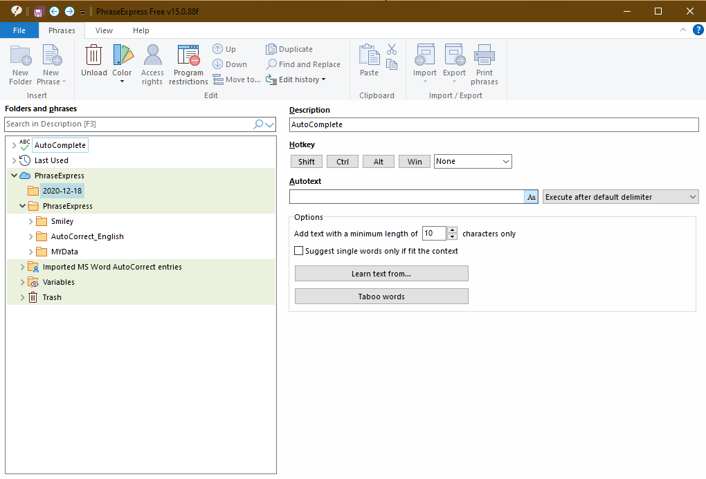Increase minimum length with up stepper

[453, 230]
